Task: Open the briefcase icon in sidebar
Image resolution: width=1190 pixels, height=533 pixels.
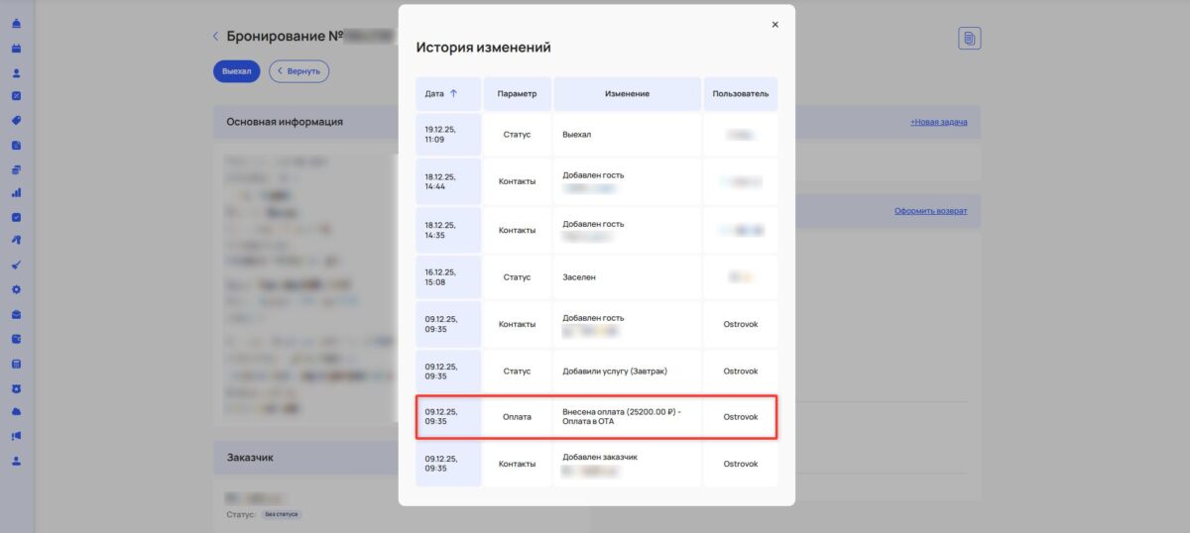Action: tap(17, 314)
